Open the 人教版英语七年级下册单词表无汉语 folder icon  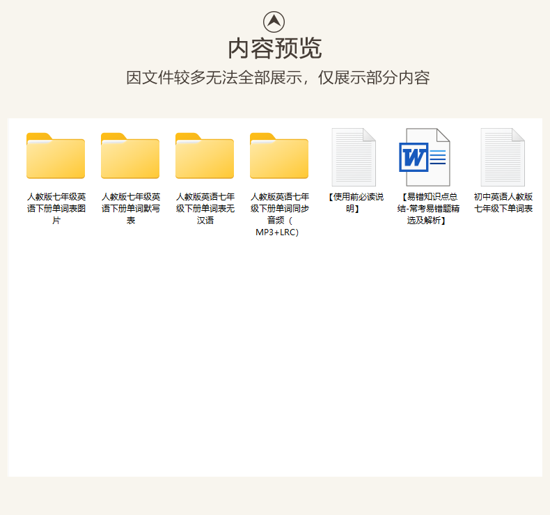205,156
